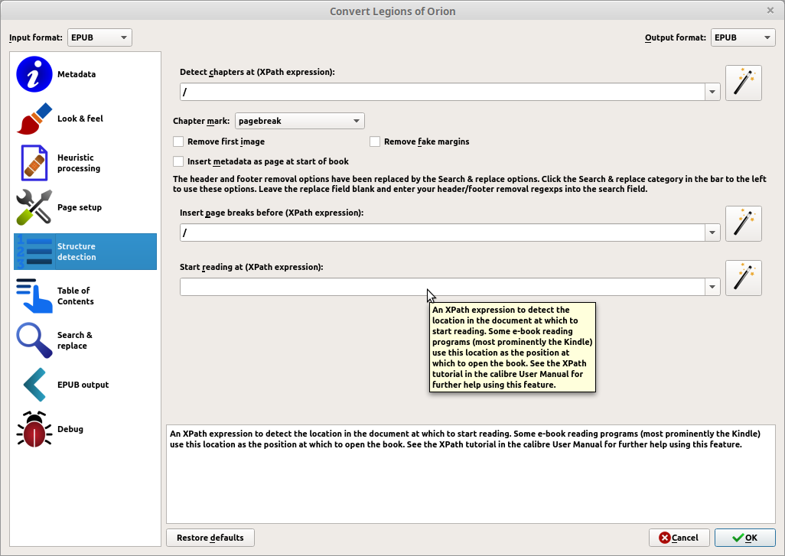Open the Input format EPUB dropdown
Viewport: 785px width, 556px height.
click(x=99, y=37)
